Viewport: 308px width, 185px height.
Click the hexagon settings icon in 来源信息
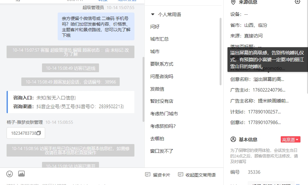(x=297, y=2)
